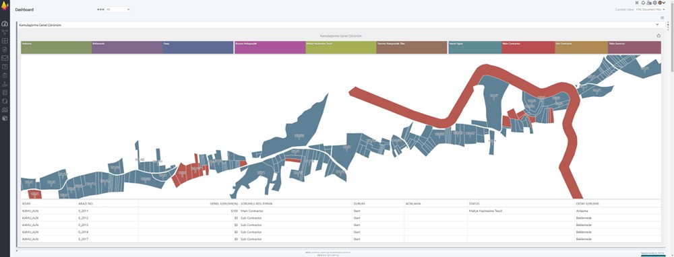
Task: Click the layout list icon below Current View
Action: [x=663, y=17]
